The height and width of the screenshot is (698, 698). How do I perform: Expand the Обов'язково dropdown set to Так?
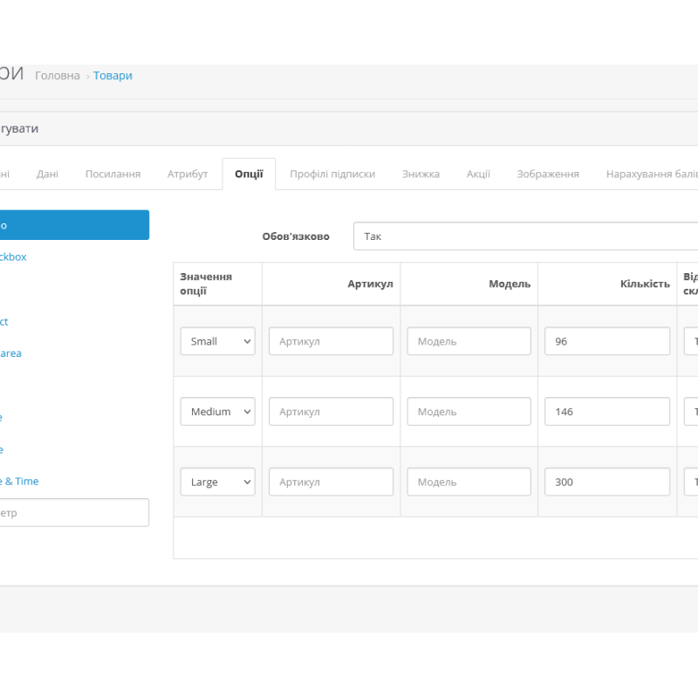(523, 236)
